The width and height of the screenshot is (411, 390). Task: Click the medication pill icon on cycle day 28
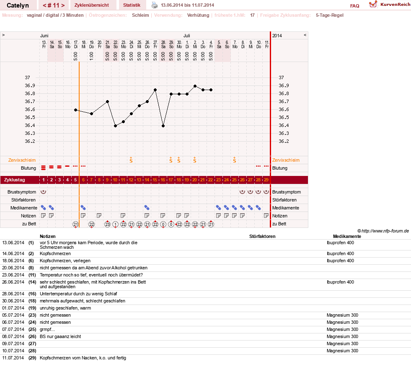(x=258, y=208)
